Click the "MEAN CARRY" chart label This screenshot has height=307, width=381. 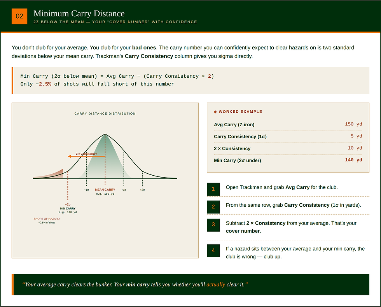pos(105,190)
